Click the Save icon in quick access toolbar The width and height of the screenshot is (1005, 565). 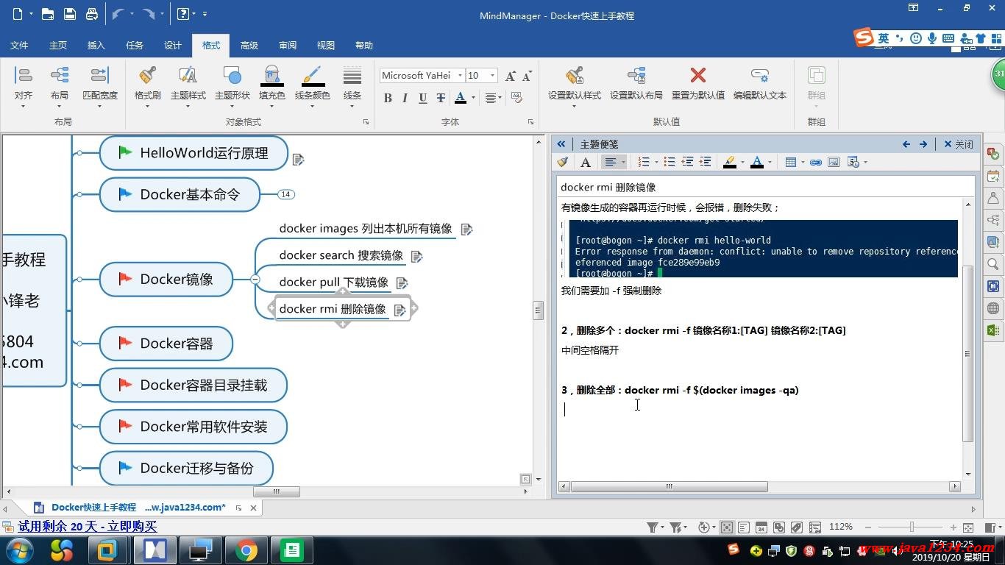click(69, 14)
